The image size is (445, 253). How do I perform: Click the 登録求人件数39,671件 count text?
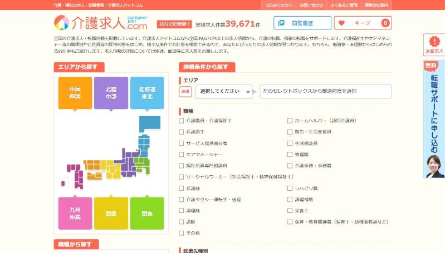pyautogui.click(x=228, y=24)
